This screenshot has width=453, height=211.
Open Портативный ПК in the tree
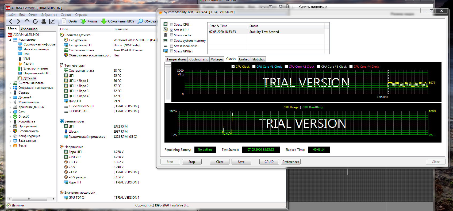coord(33,73)
